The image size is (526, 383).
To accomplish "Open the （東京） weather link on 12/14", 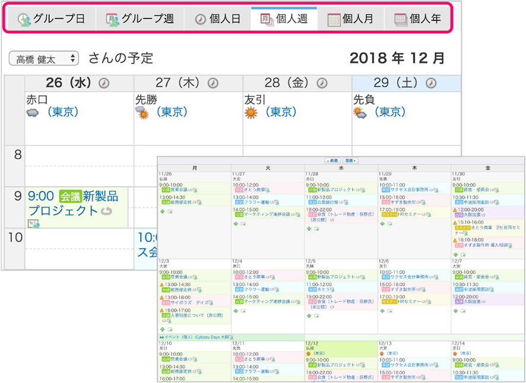I will pos(465,353).
